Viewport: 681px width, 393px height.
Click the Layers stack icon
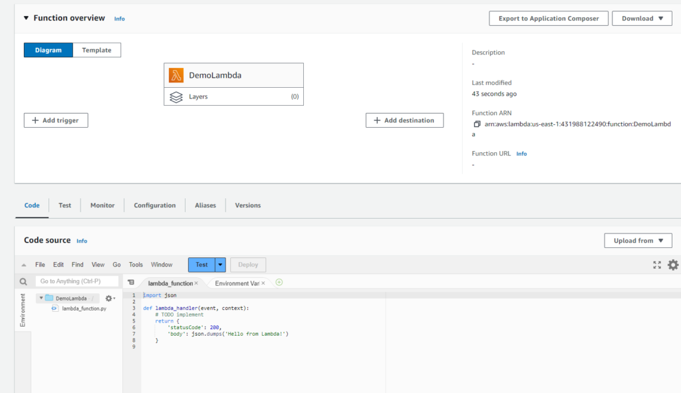176,97
